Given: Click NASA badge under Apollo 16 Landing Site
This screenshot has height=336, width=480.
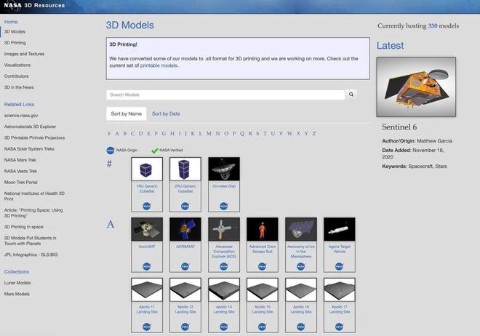Looking at the screenshot, I should (301, 327).
